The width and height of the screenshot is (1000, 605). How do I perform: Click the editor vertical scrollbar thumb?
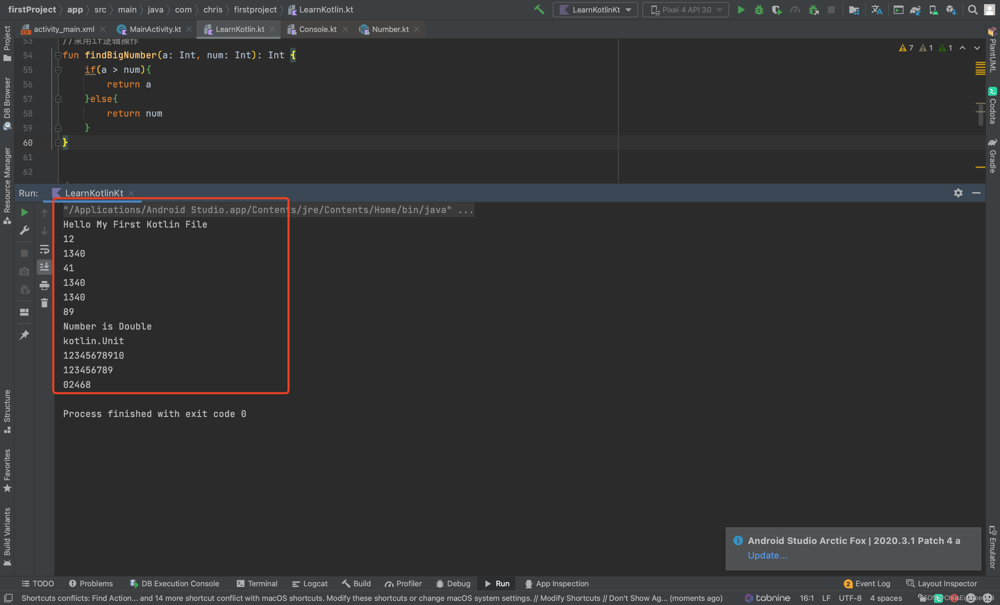click(981, 115)
